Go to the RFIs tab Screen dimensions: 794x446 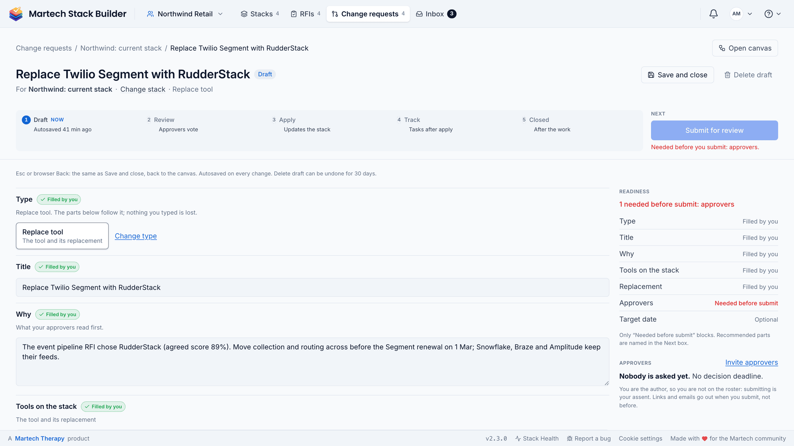click(x=306, y=14)
